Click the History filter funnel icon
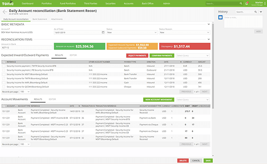The image size is (267, 164). [261, 12]
